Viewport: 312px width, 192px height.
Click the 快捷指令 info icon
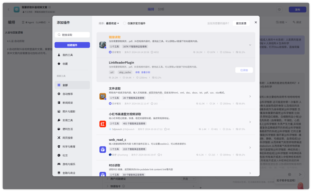click(124, 186)
